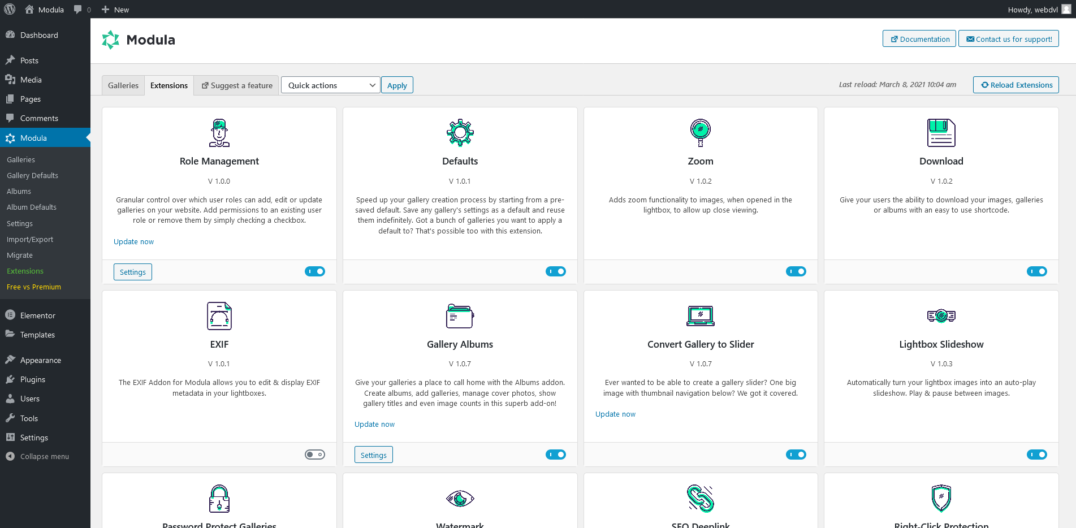This screenshot has height=528, width=1076.
Task: Click the Lightbox Slideshow icon
Action: click(x=941, y=316)
